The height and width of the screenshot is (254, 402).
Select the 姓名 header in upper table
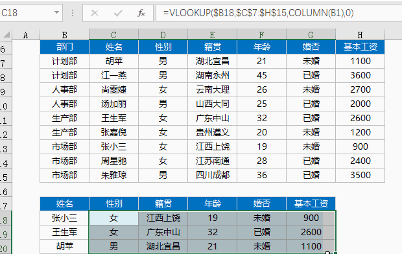[x=113, y=47]
